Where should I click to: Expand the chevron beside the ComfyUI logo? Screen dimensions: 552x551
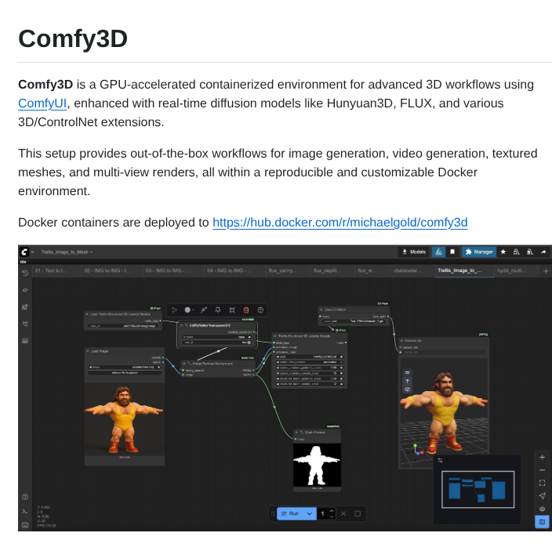click(32, 252)
